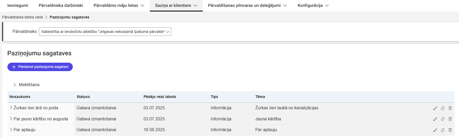Edit the 'Žurkas lien ārā no poda' template
The width and height of the screenshot is (459, 138).
pos(435,108)
